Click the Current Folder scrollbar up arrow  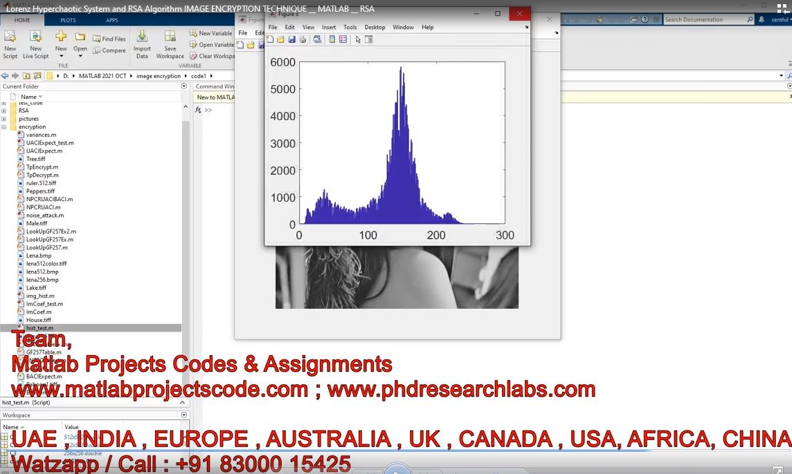[x=186, y=107]
